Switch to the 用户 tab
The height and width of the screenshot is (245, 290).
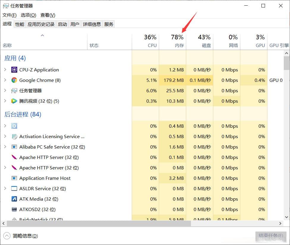(x=75, y=24)
